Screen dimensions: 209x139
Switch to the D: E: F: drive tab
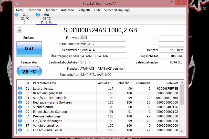[x=47, y=18]
